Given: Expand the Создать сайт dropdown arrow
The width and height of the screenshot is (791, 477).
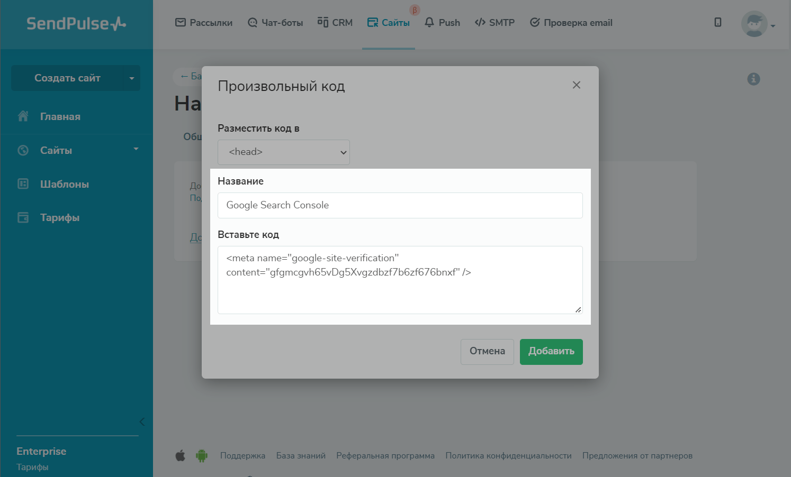Looking at the screenshot, I should 132,78.
